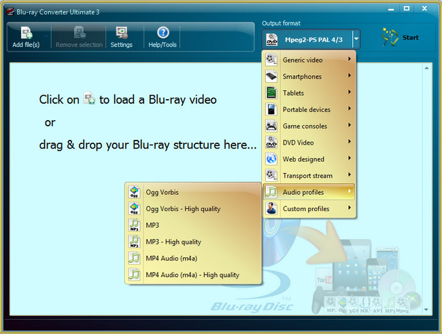Click the Web designed globe icon
Viewport: 442px width, 334px height.
tap(271, 159)
